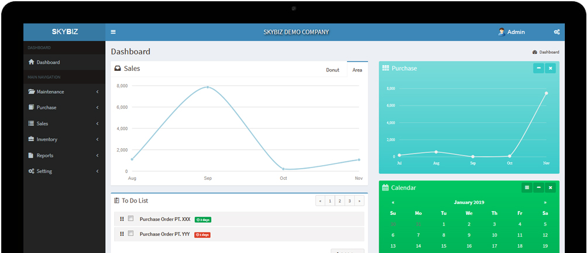Expand the Setting sidebar menu
This screenshot has height=253, width=587.
64,171
